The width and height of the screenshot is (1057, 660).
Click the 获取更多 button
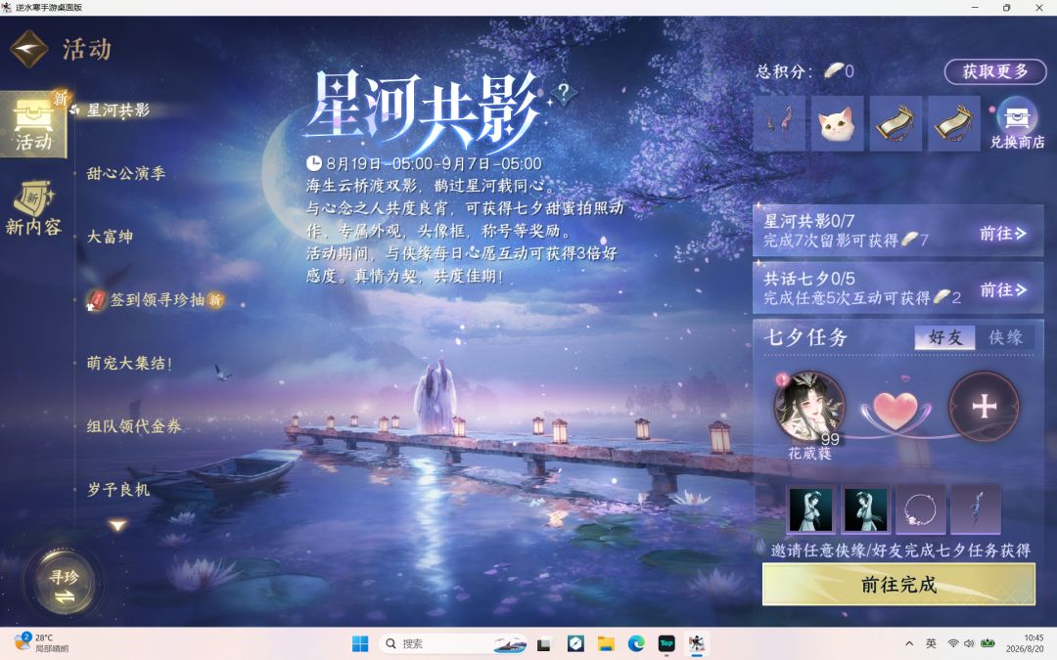[x=995, y=71]
